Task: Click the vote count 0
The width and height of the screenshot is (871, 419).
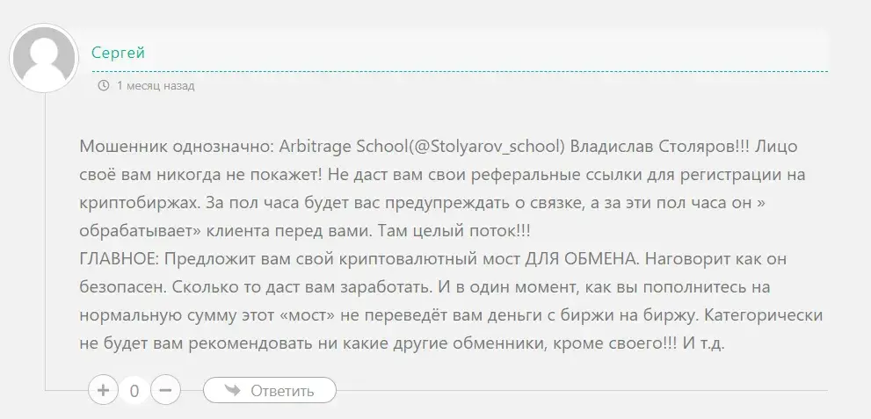Action: (x=134, y=391)
